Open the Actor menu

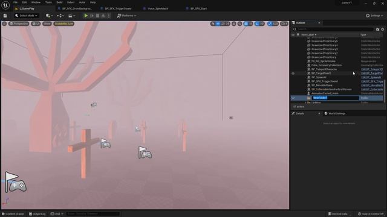[82, 2]
